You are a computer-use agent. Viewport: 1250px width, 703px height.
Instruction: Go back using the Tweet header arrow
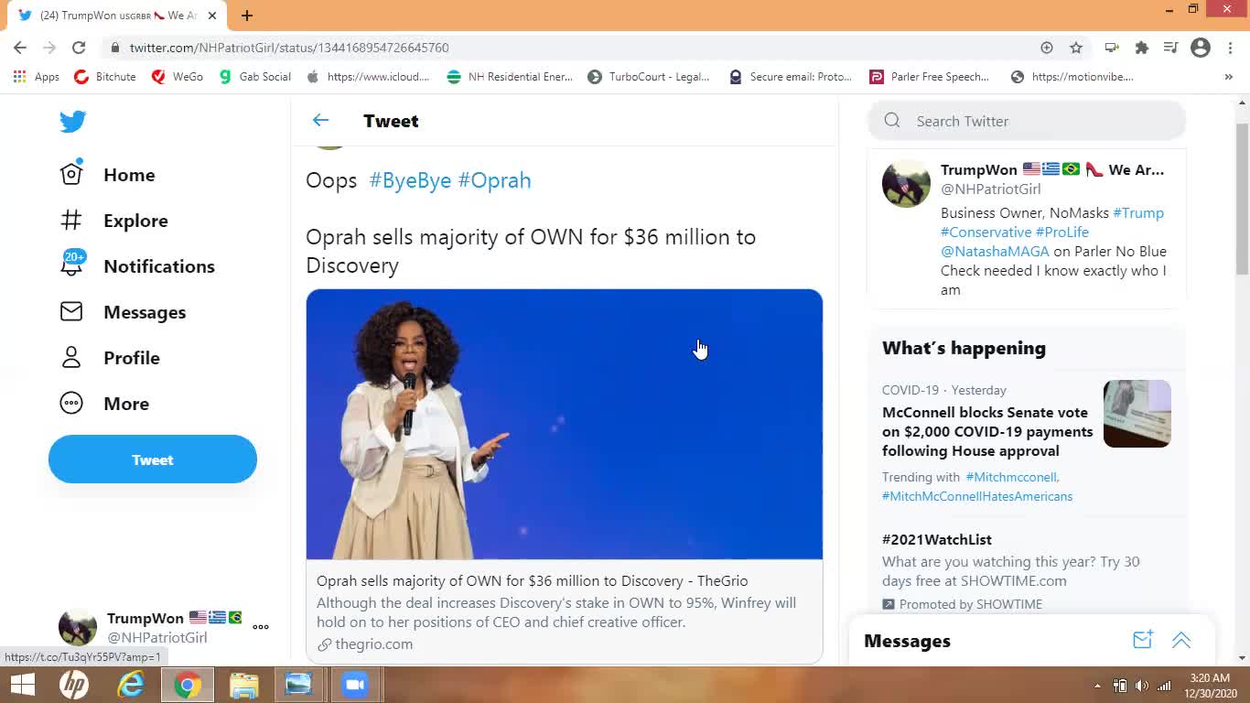[x=320, y=120]
